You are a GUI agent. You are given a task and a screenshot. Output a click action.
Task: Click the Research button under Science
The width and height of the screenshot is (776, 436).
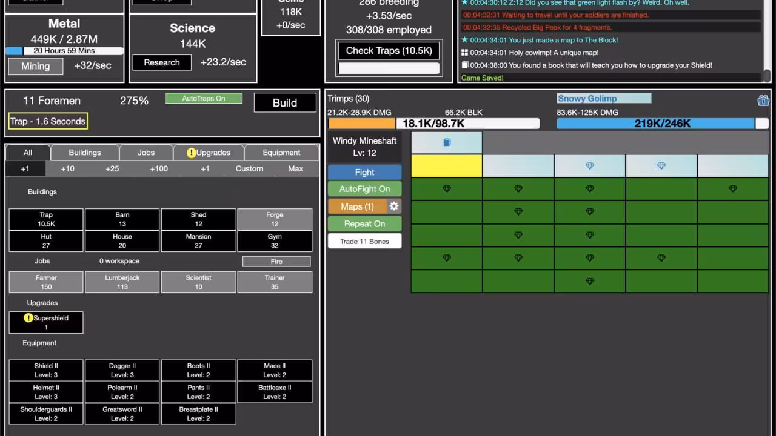point(162,62)
